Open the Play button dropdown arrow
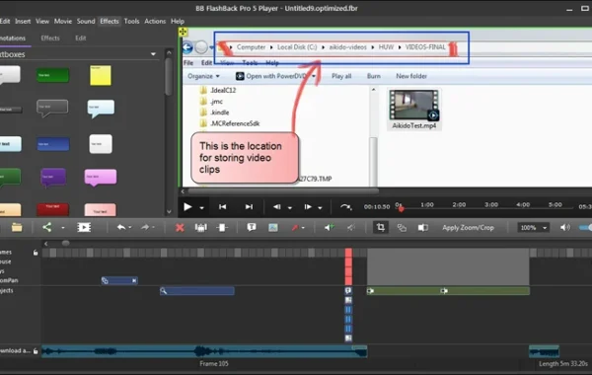The image size is (592, 375). click(x=201, y=207)
